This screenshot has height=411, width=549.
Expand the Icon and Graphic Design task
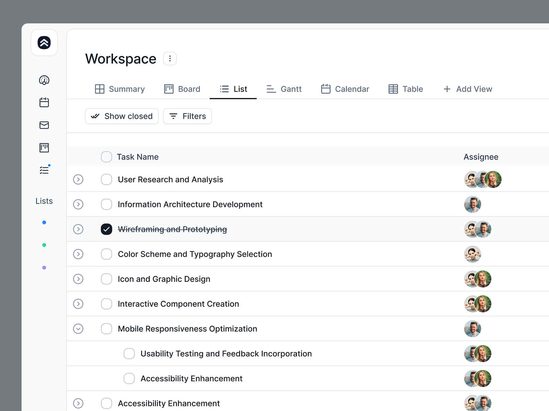(x=78, y=279)
